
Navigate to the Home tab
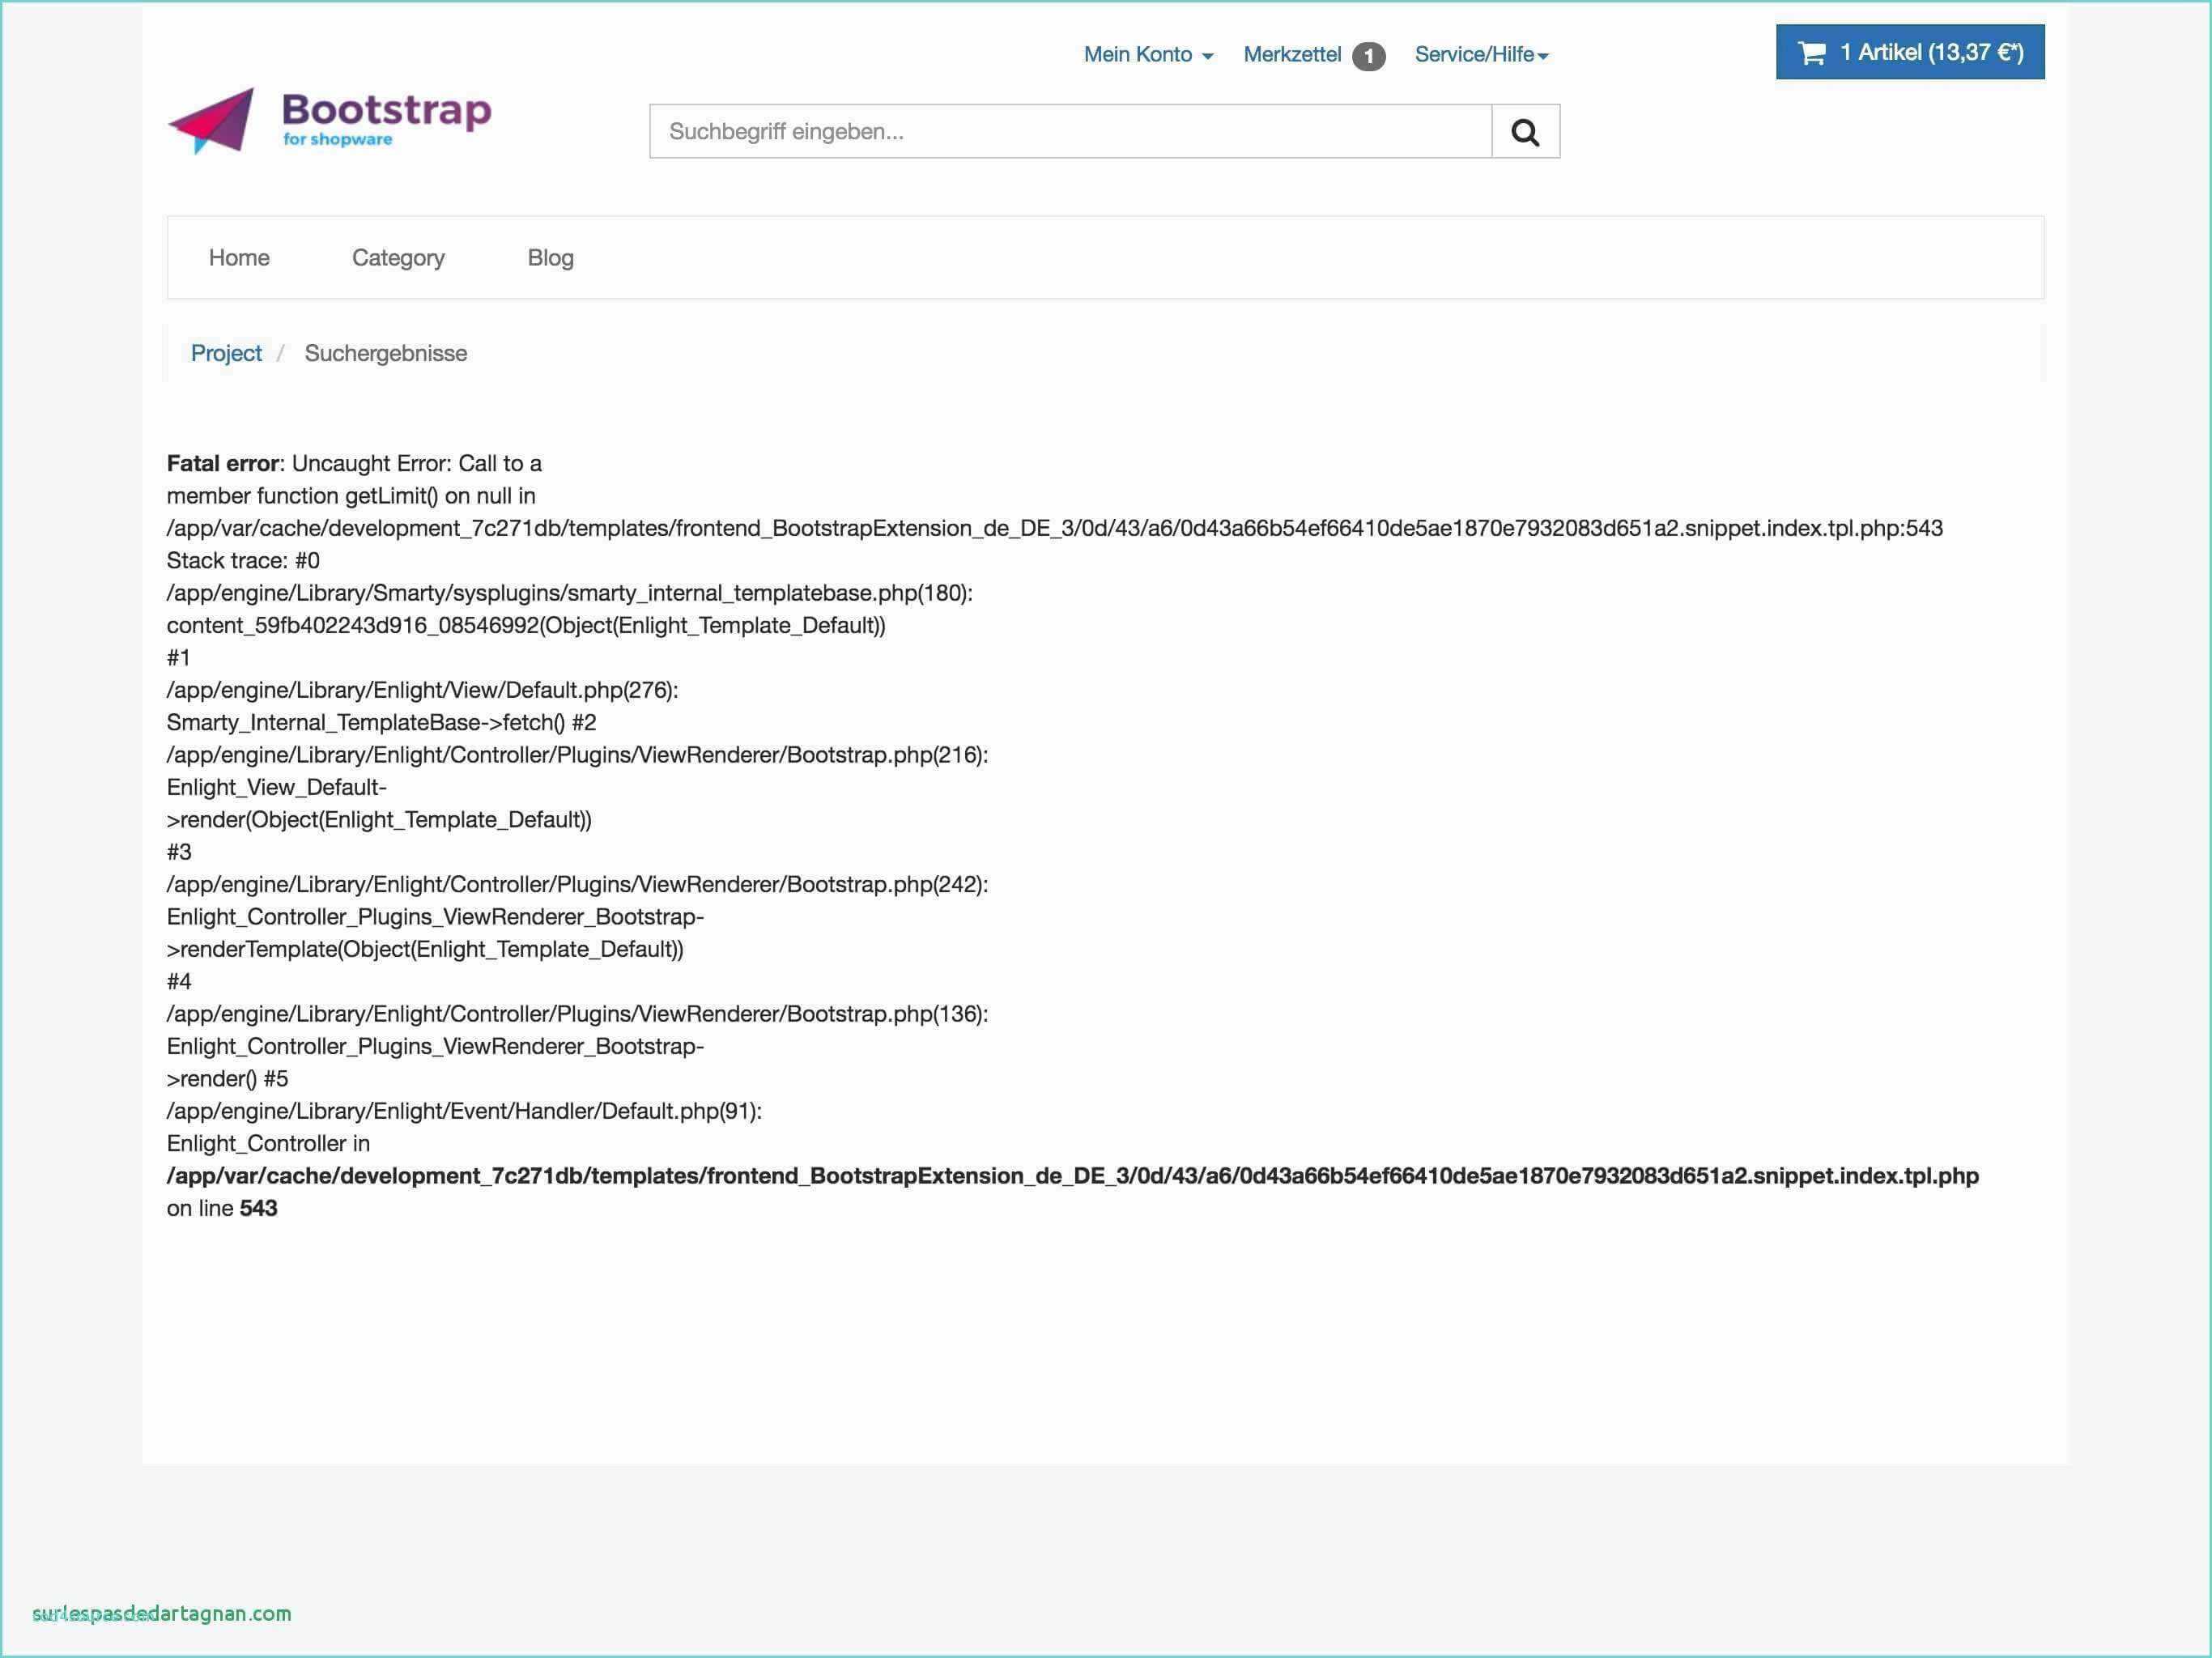[x=239, y=256]
